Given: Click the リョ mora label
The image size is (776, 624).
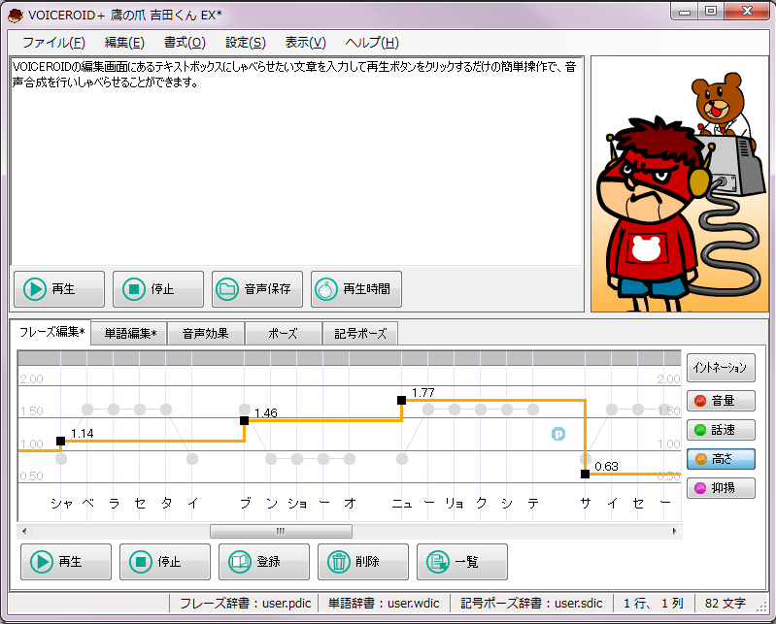Looking at the screenshot, I should tap(455, 504).
